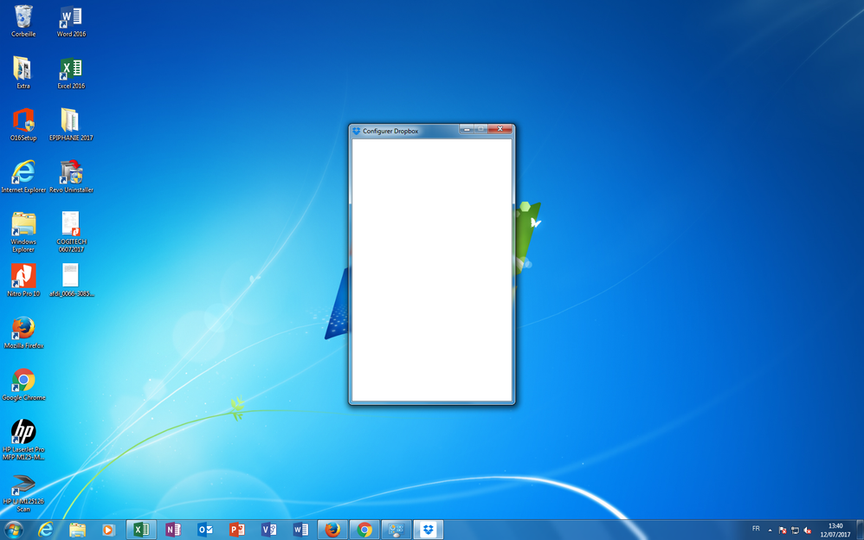Click the Dropbox button in the taskbar
864x540 pixels.
pyautogui.click(x=429, y=530)
